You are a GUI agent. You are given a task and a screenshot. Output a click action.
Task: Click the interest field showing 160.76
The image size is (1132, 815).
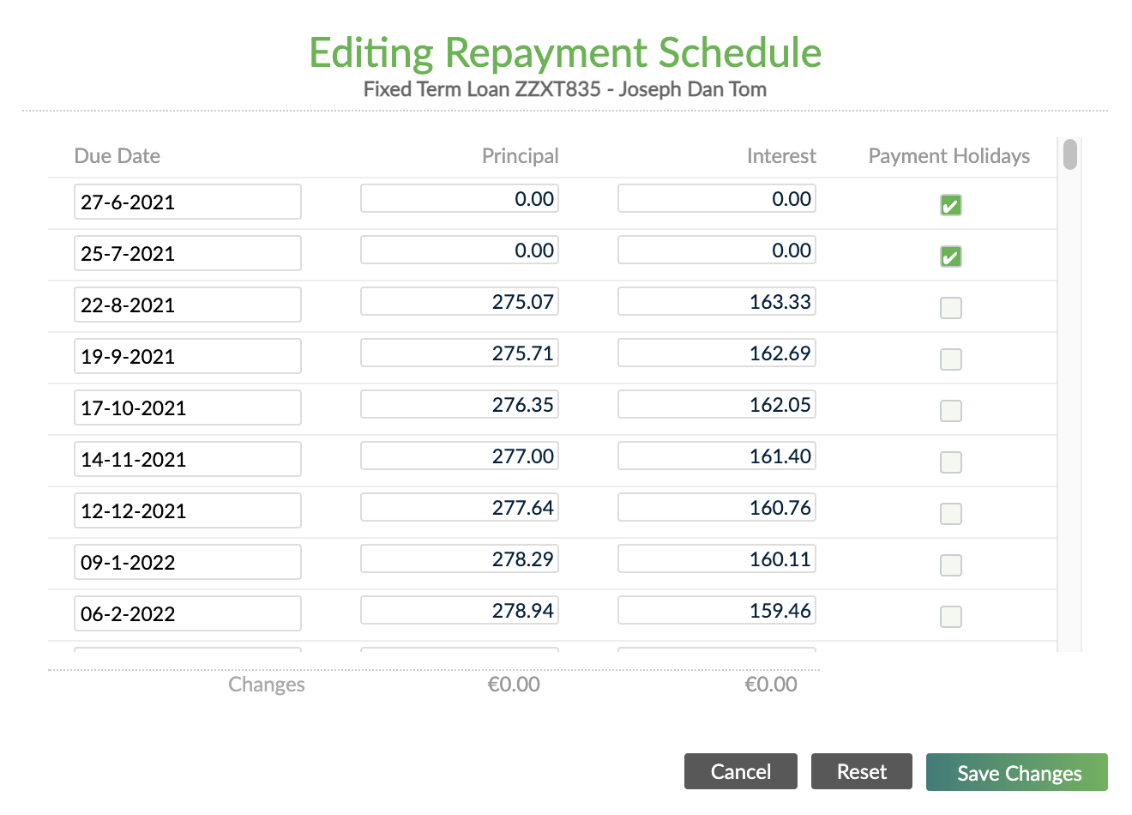pyautogui.click(x=716, y=507)
